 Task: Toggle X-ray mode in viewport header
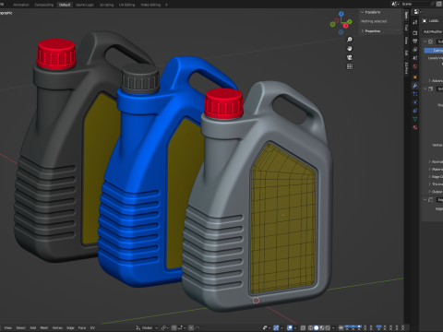coord(303,327)
